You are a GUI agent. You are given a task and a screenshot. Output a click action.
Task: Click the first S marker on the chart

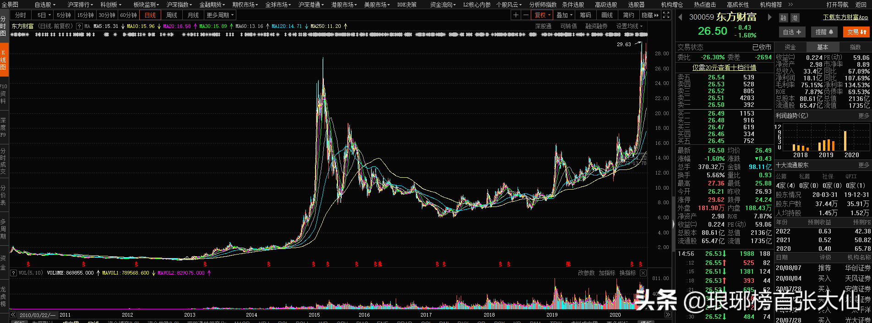[28, 265]
